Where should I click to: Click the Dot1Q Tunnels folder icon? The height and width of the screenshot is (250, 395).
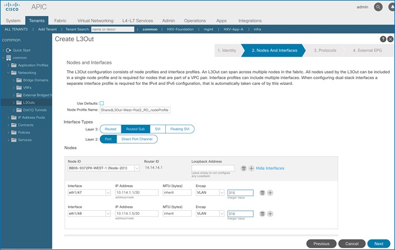pyautogui.click(x=19, y=110)
